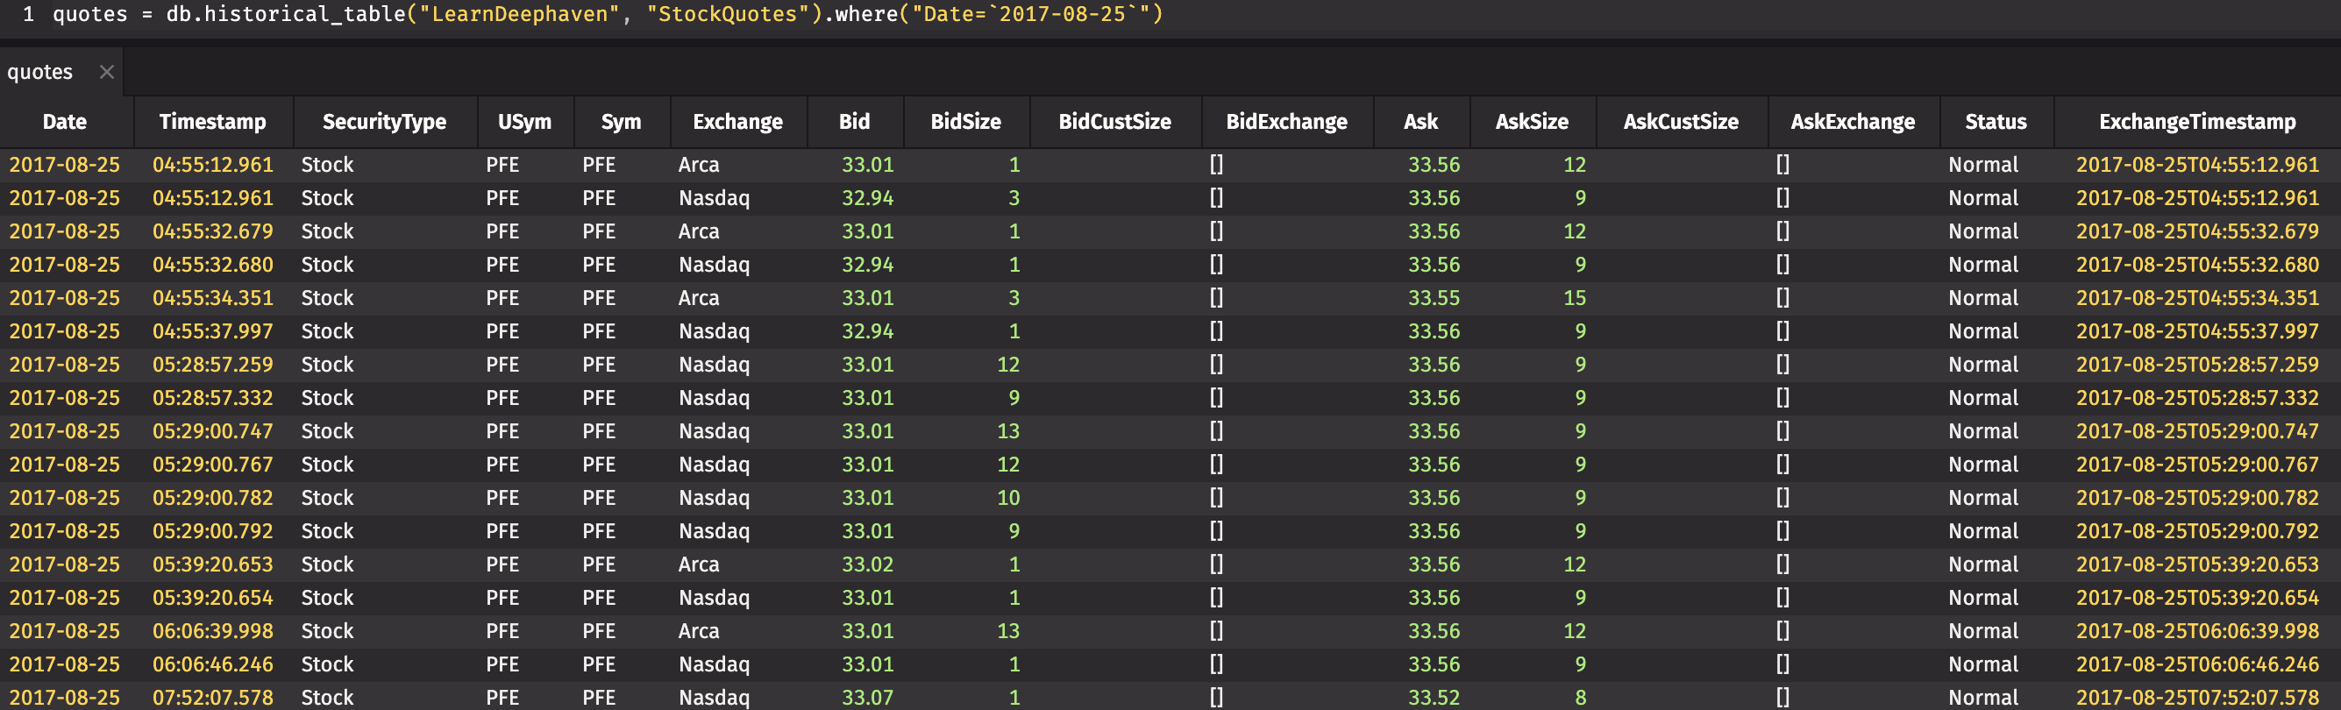Select the Bid cell showing 33.02
This screenshot has height=710, width=2341.
point(867,564)
